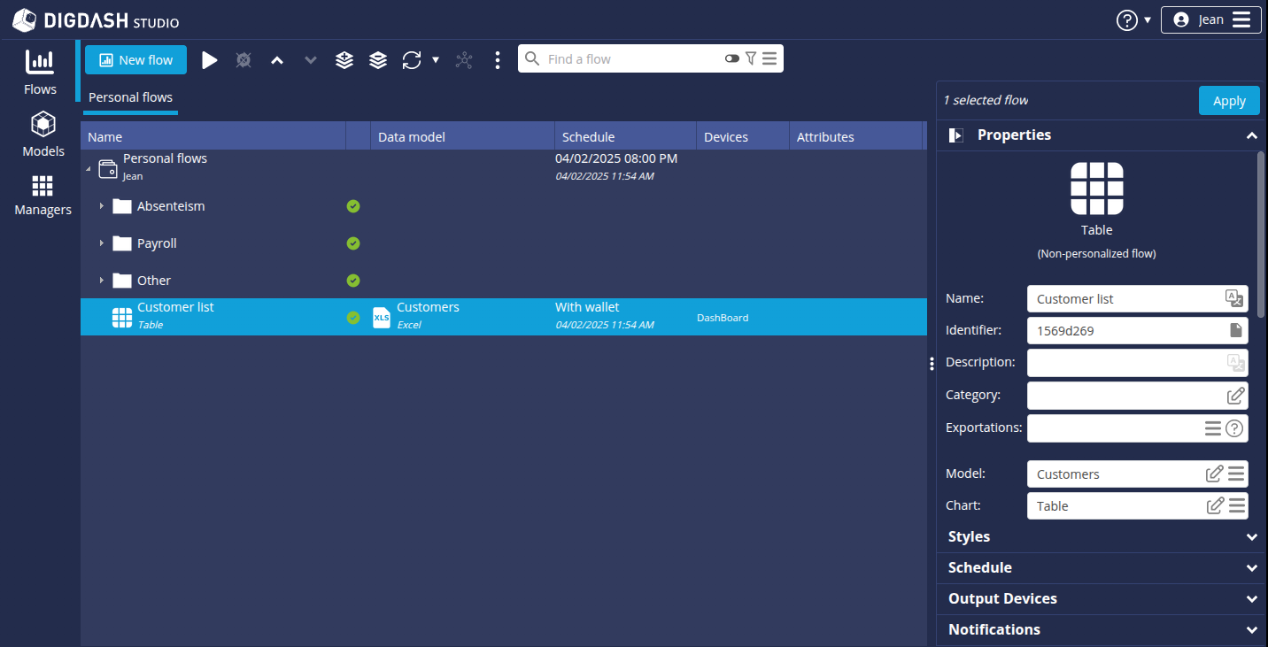Move the flow up with up chevron

(277, 60)
